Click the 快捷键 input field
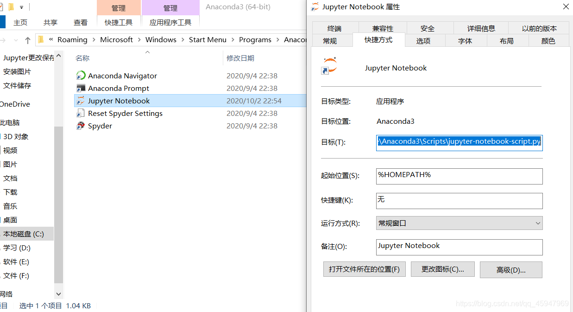The width and height of the screenshot is (573, 312). [459, 201]
